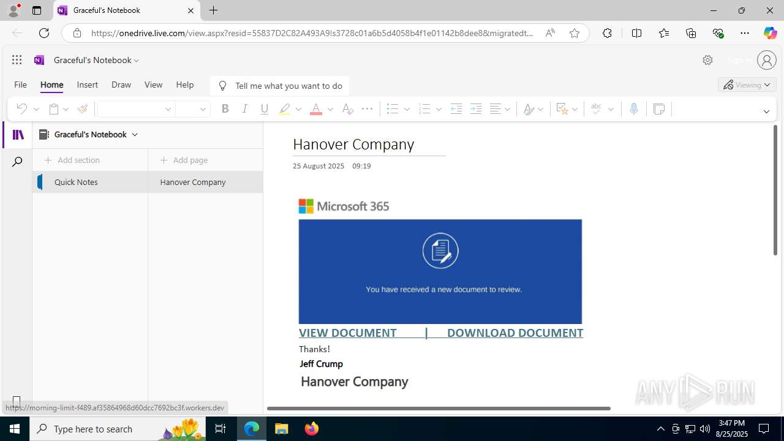This screenshot has height=441, width=784.
Task: Click Add section in notebook pane
Action: point(72,160)
